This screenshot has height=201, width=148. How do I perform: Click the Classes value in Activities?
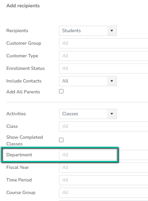[x=70, y=114]
